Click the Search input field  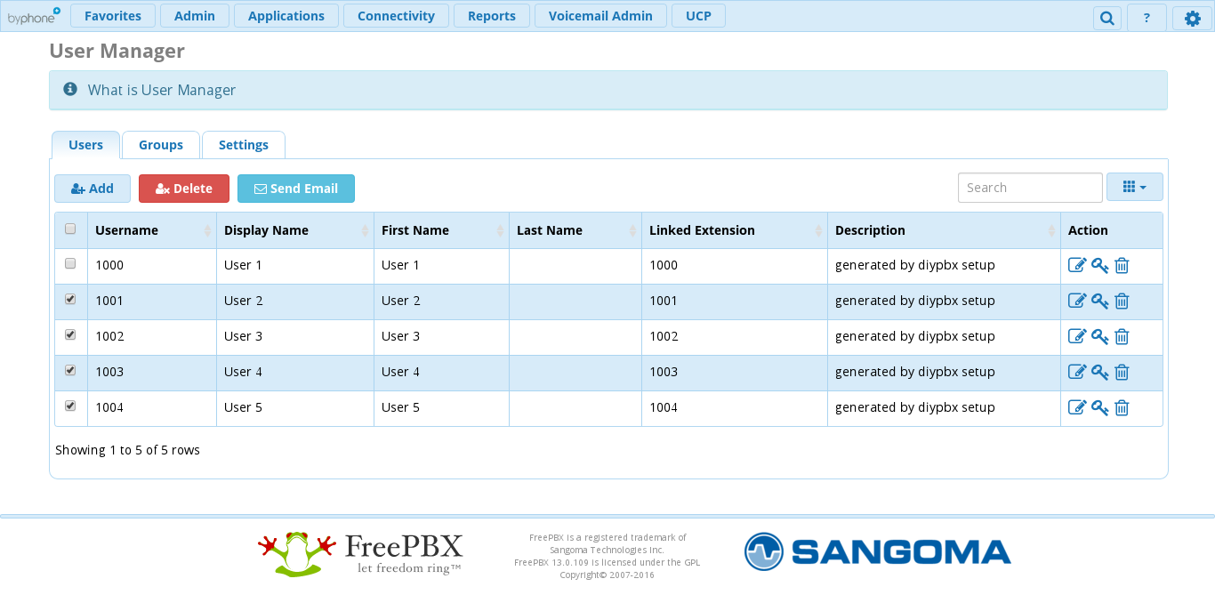1029,188
